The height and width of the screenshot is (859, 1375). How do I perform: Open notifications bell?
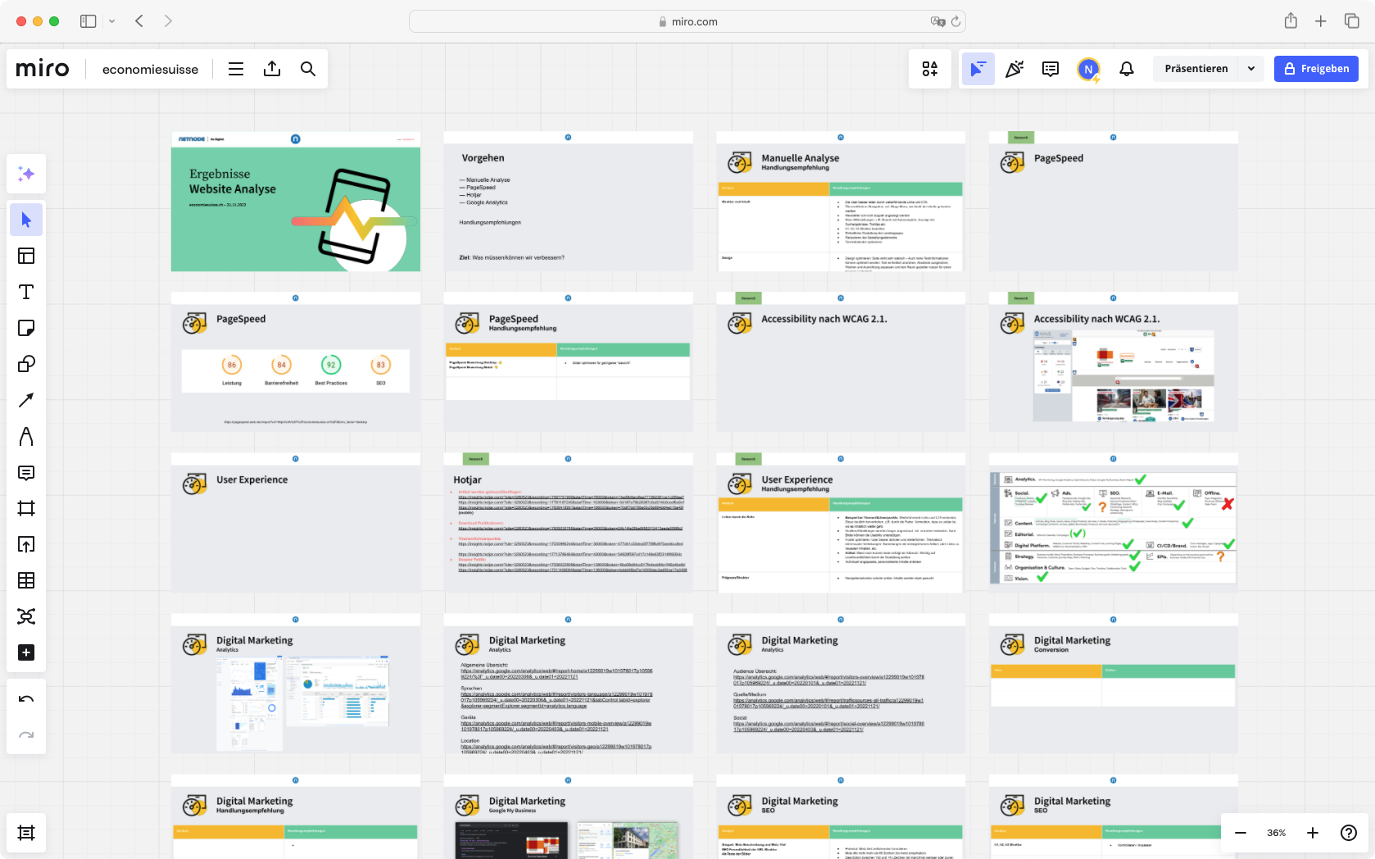1127,69
